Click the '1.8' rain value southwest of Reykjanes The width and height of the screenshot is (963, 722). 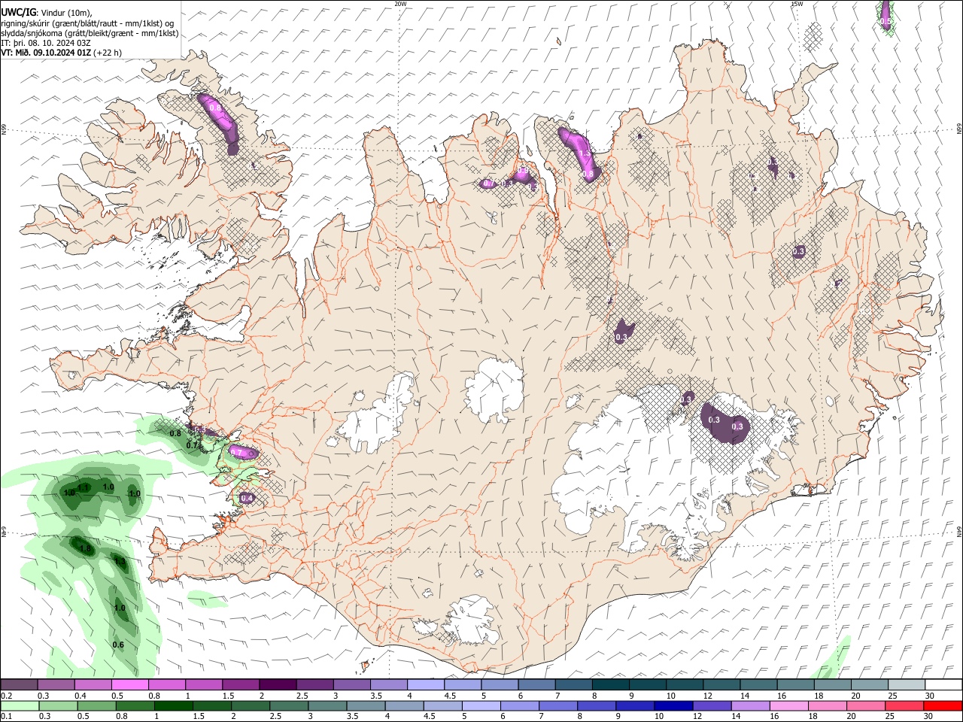pyautogui.click(x=84, y=549)
